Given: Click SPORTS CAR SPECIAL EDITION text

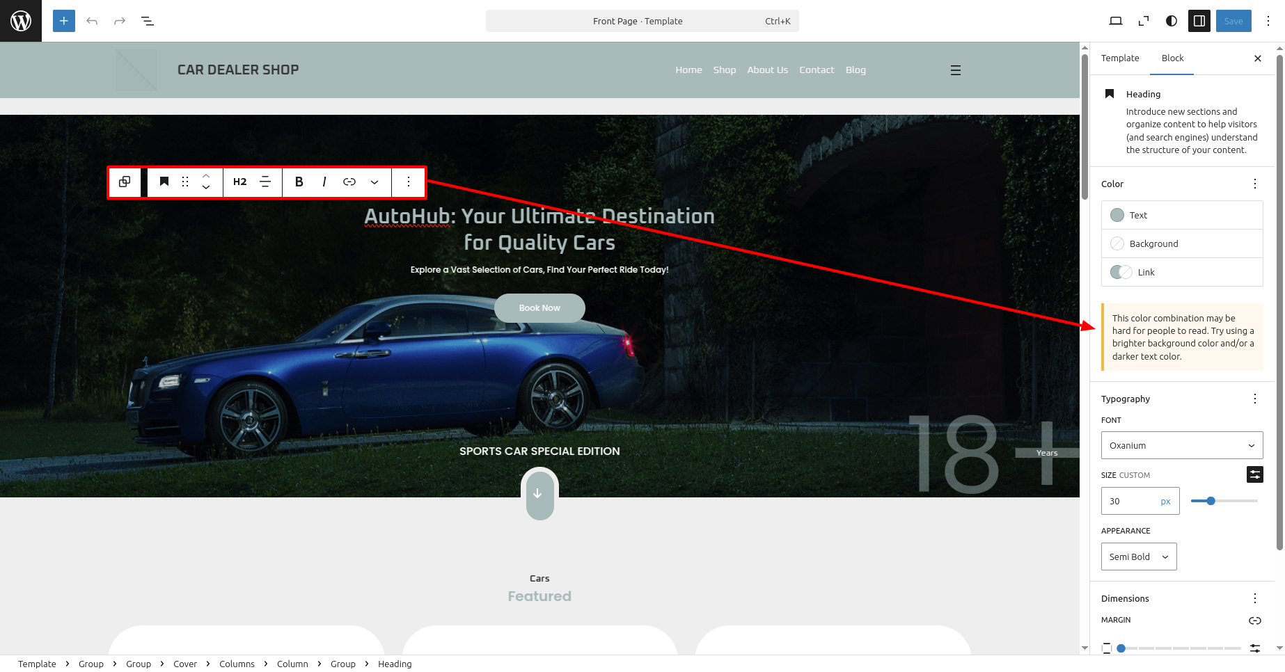Looking at the screenshot, I should [539, 451].
